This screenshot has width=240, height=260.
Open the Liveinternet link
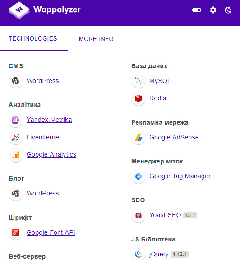(x=44, y=137)
